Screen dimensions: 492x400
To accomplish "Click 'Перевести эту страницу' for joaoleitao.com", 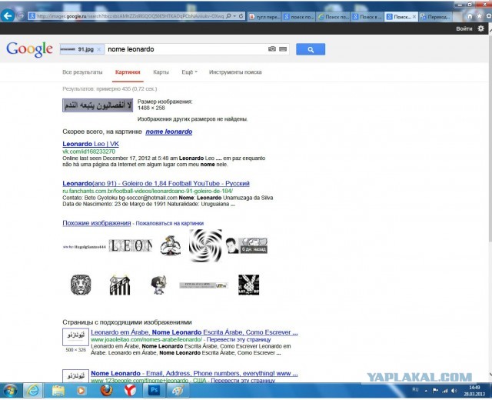I will 238,340.
